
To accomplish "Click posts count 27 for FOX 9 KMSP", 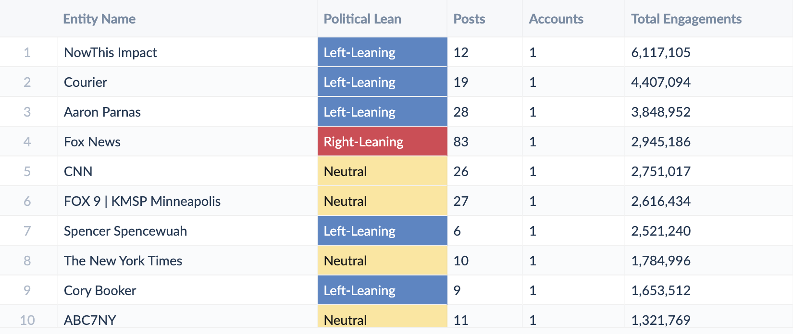I will (461, 202).
